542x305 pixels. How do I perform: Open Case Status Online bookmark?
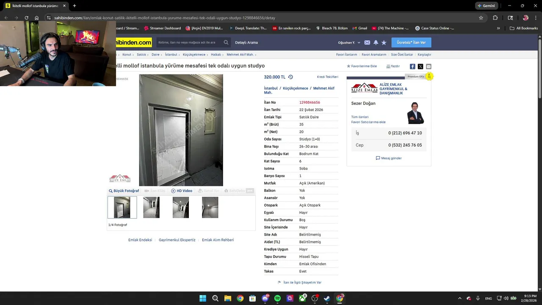coord(434,28)
